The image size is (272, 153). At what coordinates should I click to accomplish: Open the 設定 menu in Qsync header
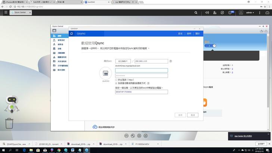[x=180, y=34]
